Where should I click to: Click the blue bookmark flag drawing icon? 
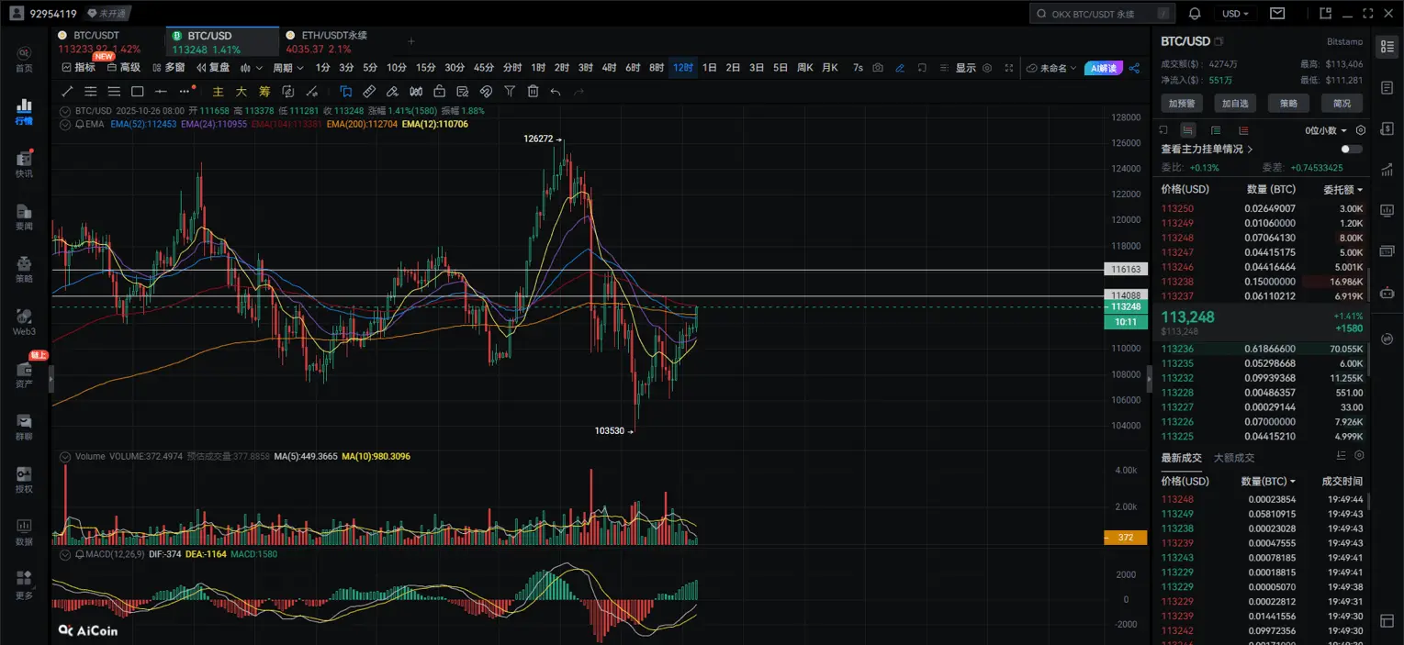click(346, 91)
